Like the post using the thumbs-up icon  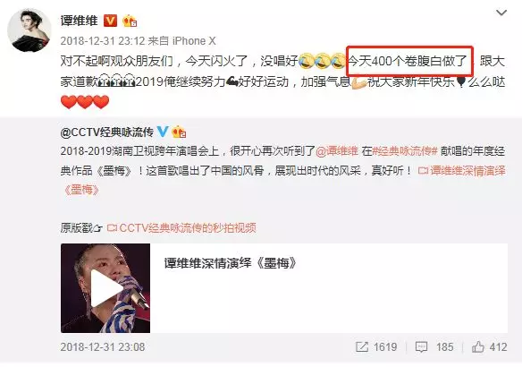pyautogui.click(x=477, y=346)
